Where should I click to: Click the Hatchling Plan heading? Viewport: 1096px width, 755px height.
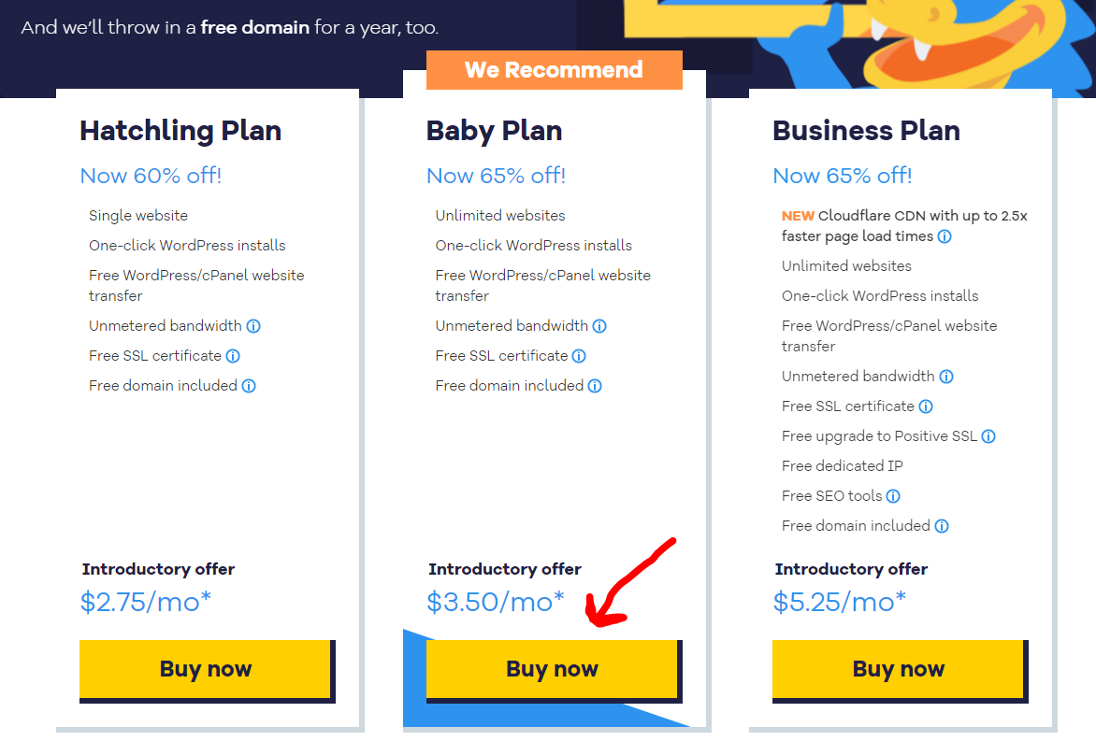[180, 132]
